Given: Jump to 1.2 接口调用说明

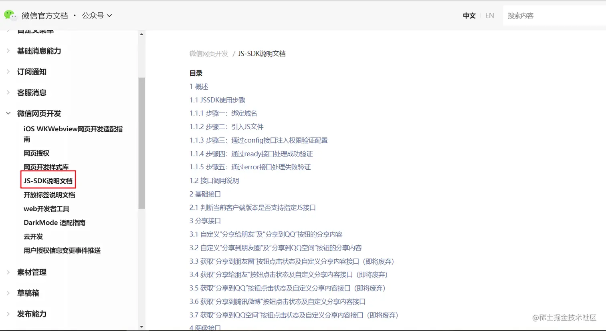Looking at the screenshot, I should (x=214, y=181).
